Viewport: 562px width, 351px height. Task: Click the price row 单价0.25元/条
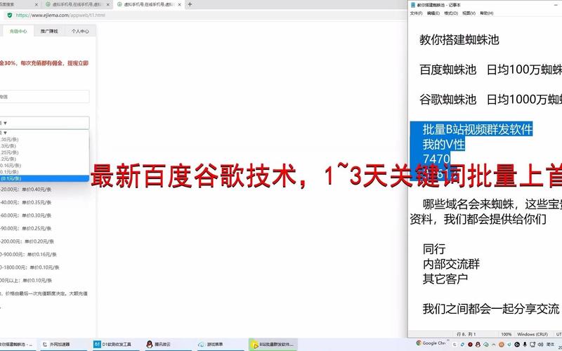pos(26,228)
